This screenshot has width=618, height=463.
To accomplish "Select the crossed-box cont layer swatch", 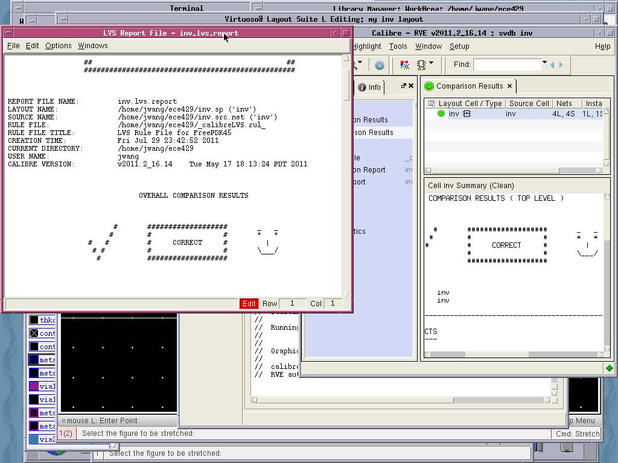I will point(34,333).
